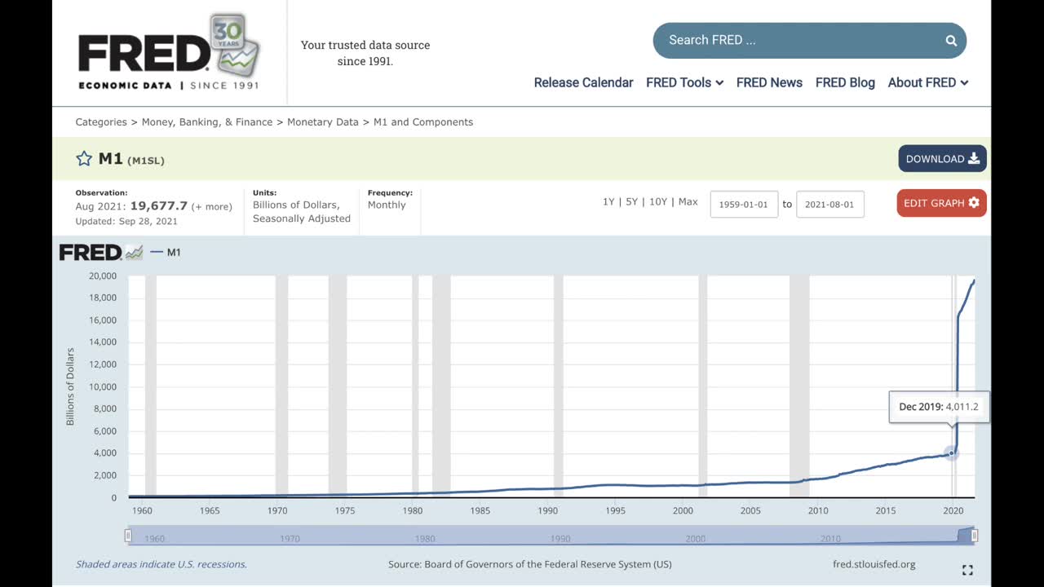Screen dimensions: 1044x587
Task: Set range to 1Y
Action: click(x=608, y=202)
